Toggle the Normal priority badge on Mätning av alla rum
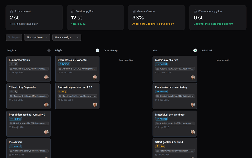This screenshot has height=158, width=252. pyautogui.click(x=162, y=64)
